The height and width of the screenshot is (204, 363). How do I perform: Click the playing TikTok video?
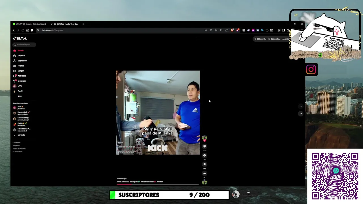coord(158,112)
